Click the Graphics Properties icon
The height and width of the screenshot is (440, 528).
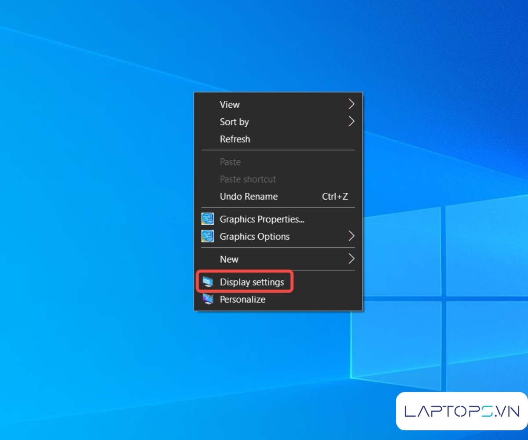point(208,219)
